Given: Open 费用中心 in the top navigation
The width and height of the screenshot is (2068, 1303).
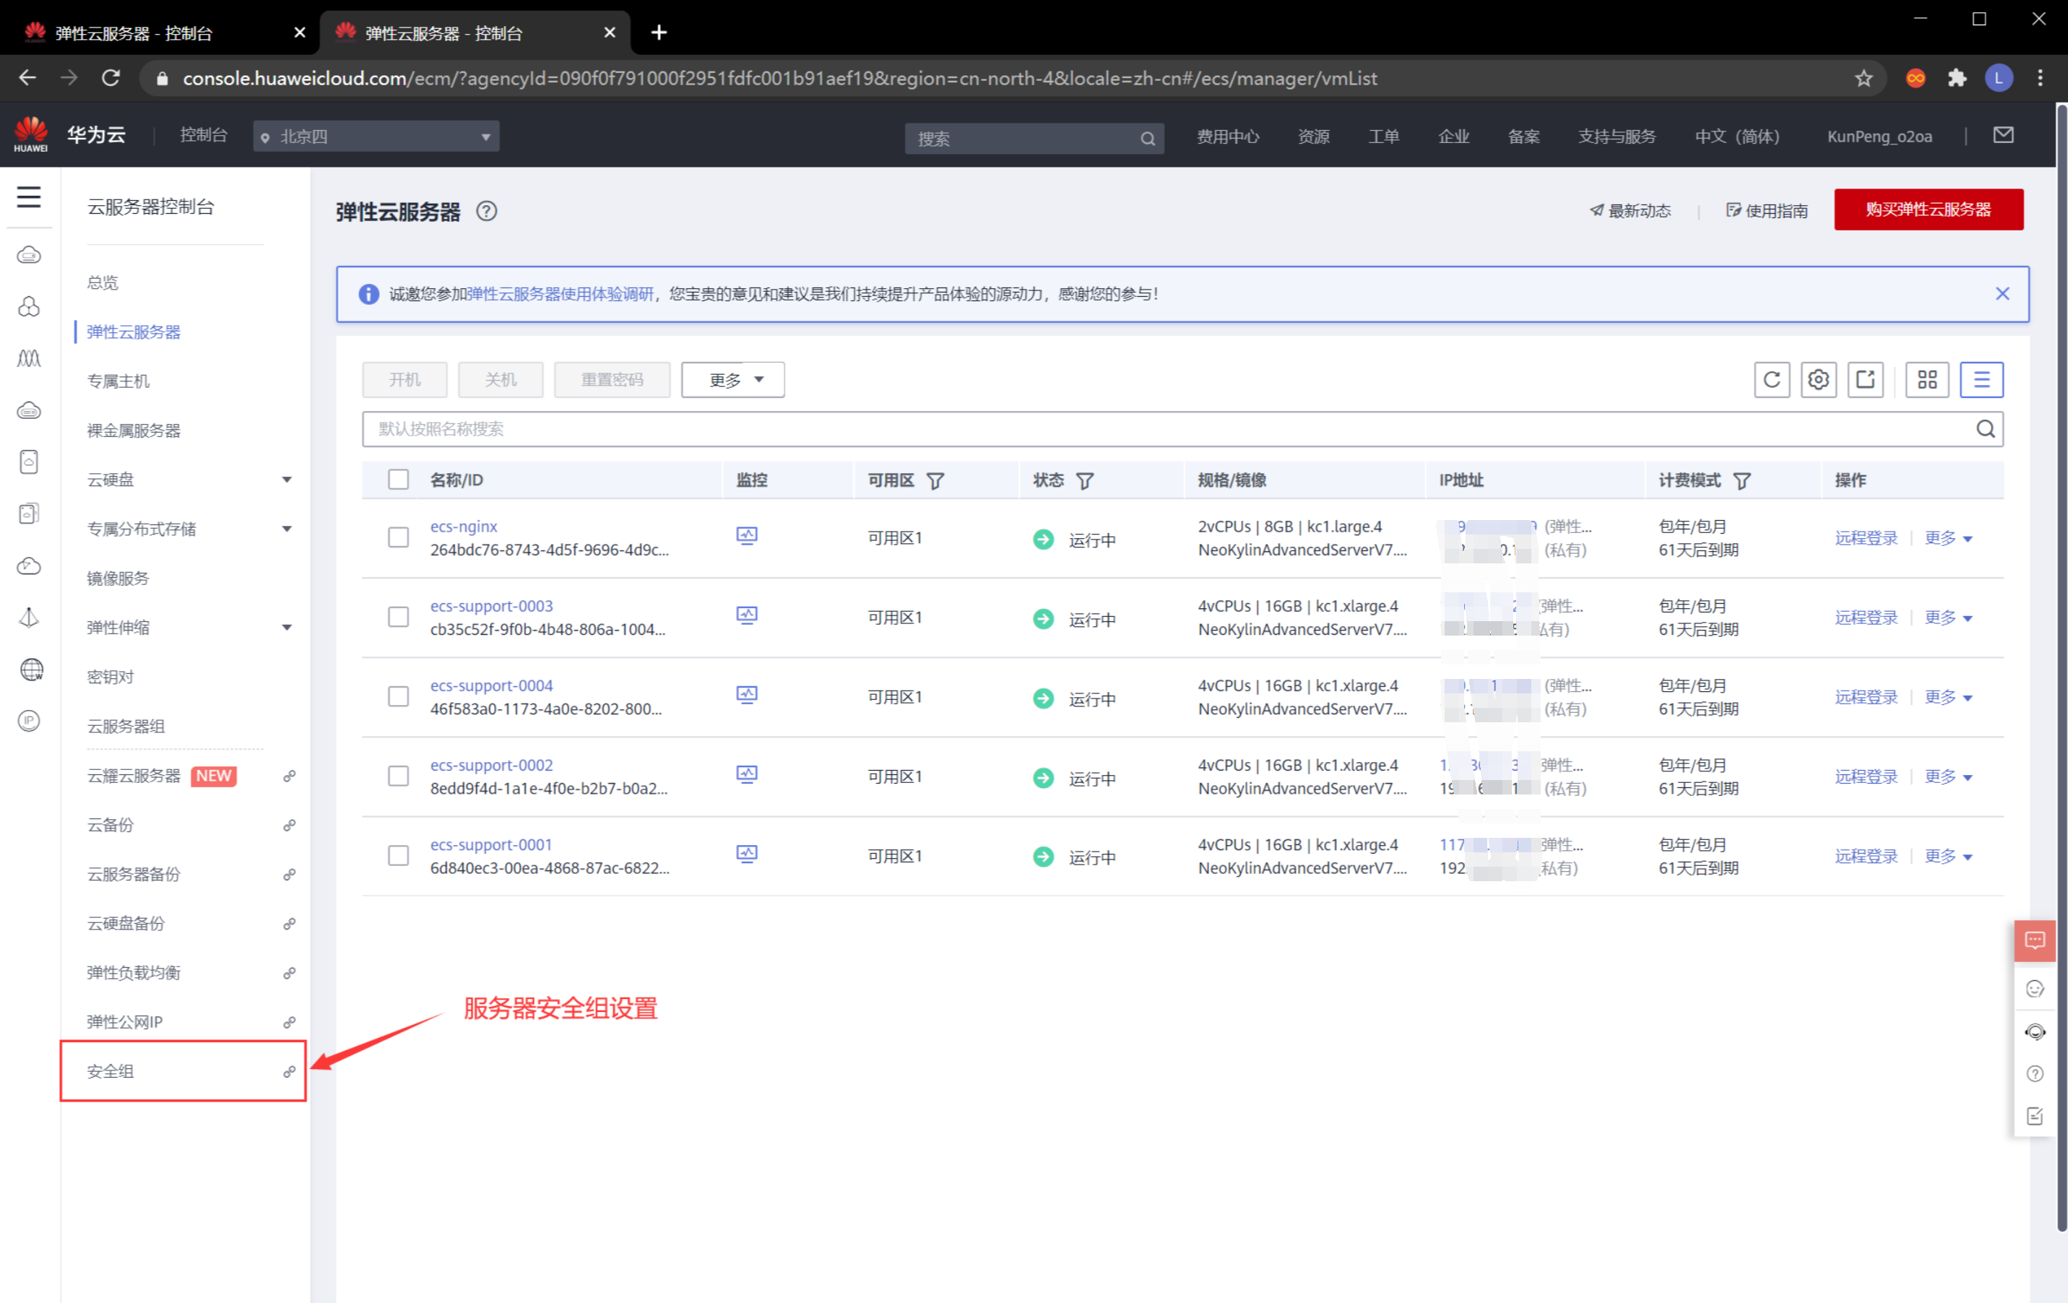Looking at the screenshot, I should point(1228,137).
